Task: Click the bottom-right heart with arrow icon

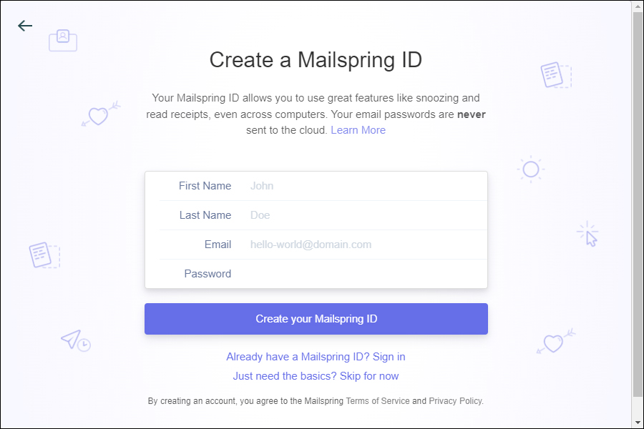Action: 555,342
